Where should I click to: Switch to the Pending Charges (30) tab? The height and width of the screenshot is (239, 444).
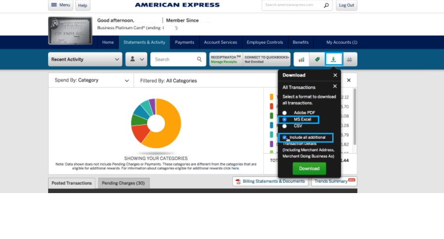[x=123, y=183]
